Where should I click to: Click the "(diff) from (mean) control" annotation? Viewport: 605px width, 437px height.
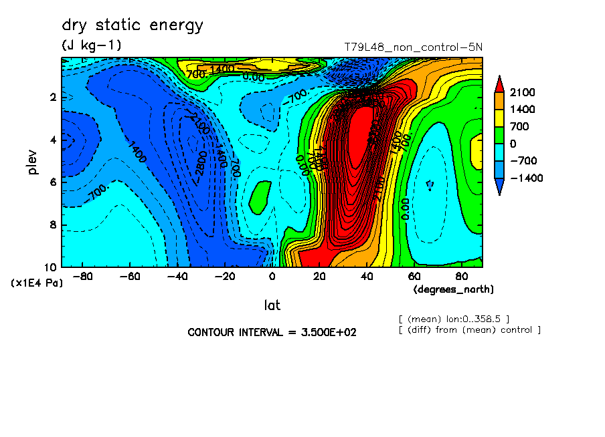point(468,329)
